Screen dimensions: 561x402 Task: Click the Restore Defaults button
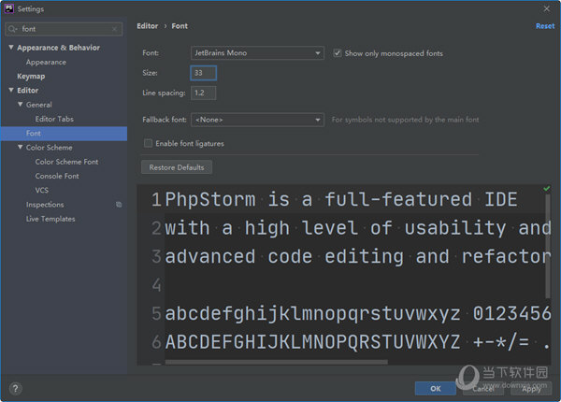(x=177, y=167)
